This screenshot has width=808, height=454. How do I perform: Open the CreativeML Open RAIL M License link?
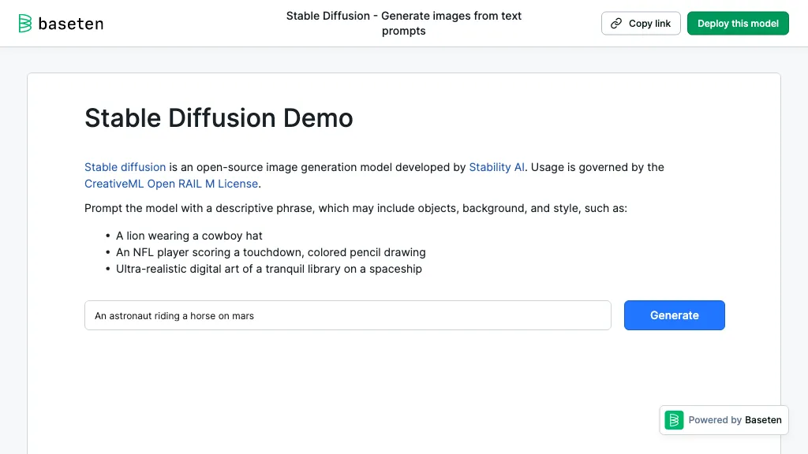(x=171, y=184)
